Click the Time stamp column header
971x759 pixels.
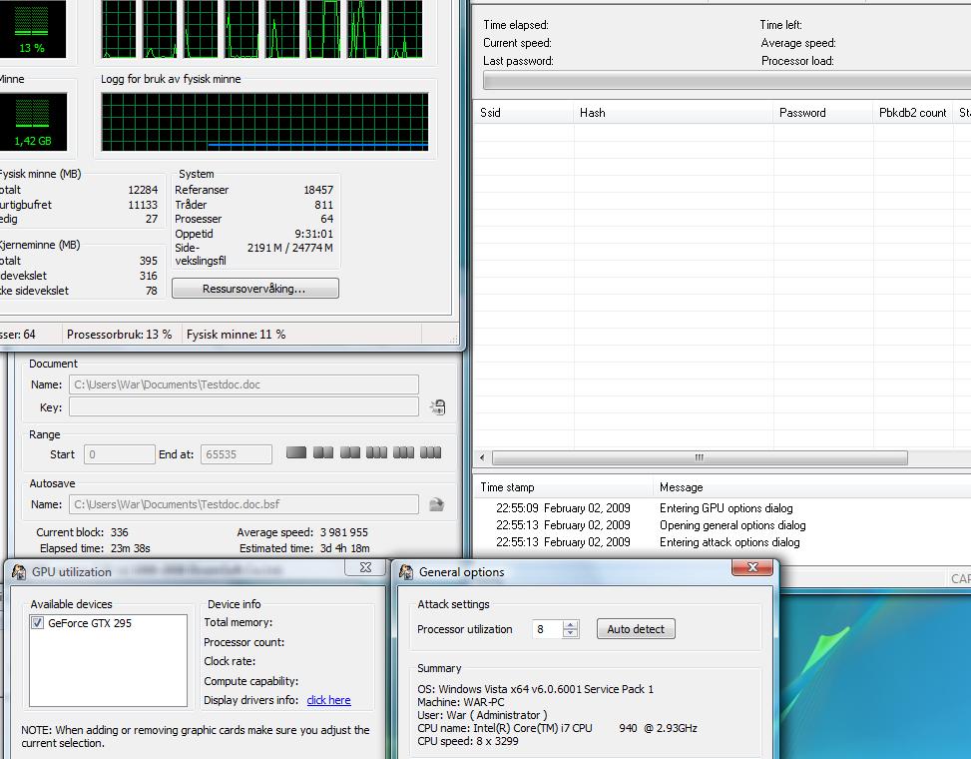coord(564,487)
